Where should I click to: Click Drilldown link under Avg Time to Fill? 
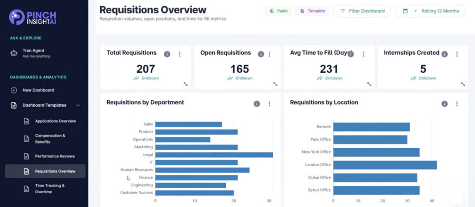point(332,78)
